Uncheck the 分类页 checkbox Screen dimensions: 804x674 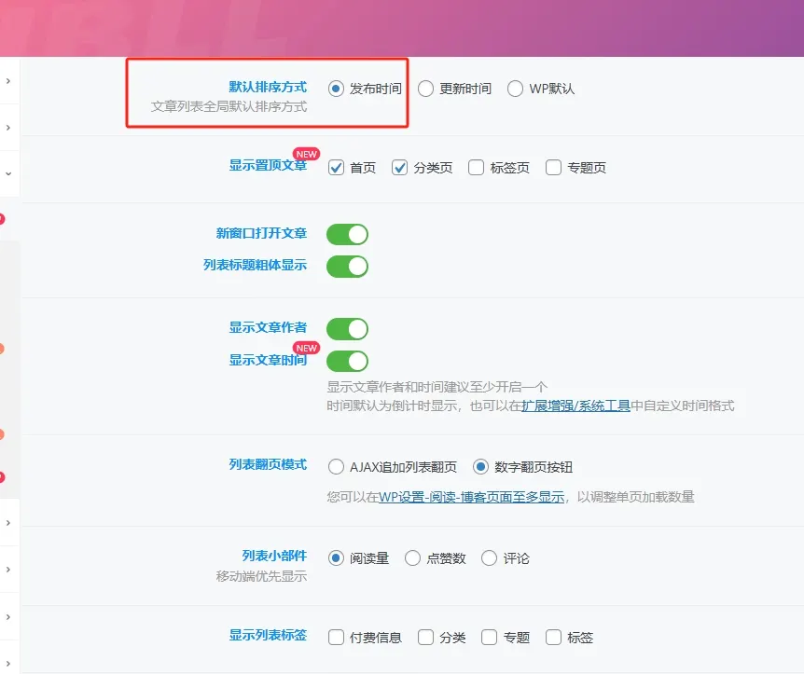click(399, 168)
